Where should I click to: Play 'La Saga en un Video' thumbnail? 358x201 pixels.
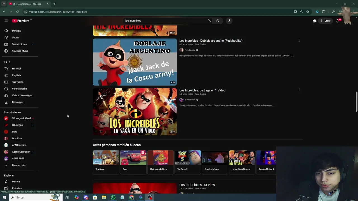tap(135, 112)
